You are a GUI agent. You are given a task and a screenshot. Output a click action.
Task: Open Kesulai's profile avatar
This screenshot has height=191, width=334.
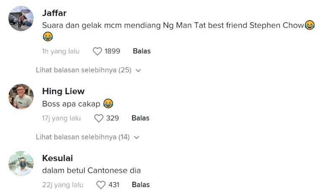[21, 163]
